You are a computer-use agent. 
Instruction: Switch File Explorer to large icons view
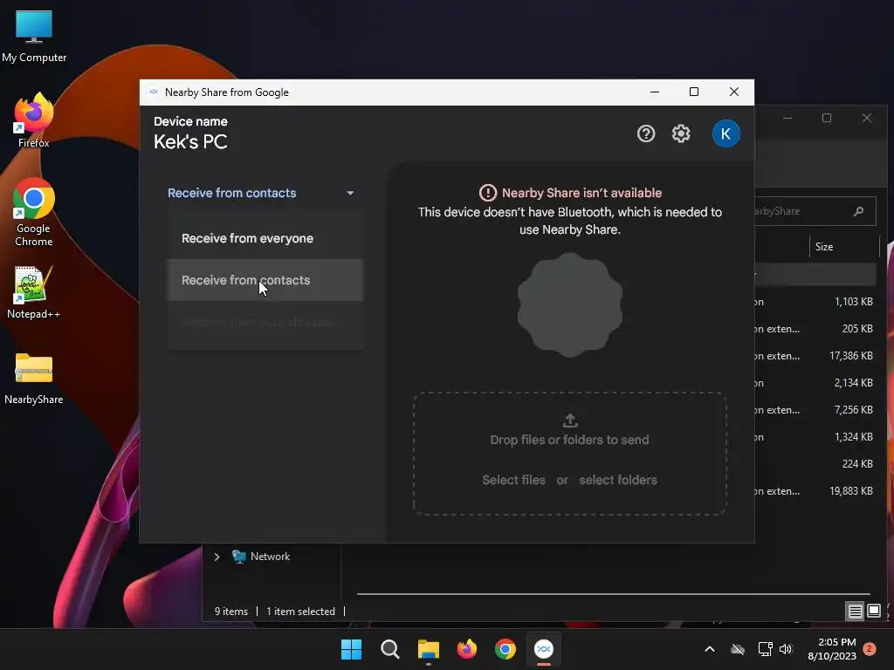[873, 612]
